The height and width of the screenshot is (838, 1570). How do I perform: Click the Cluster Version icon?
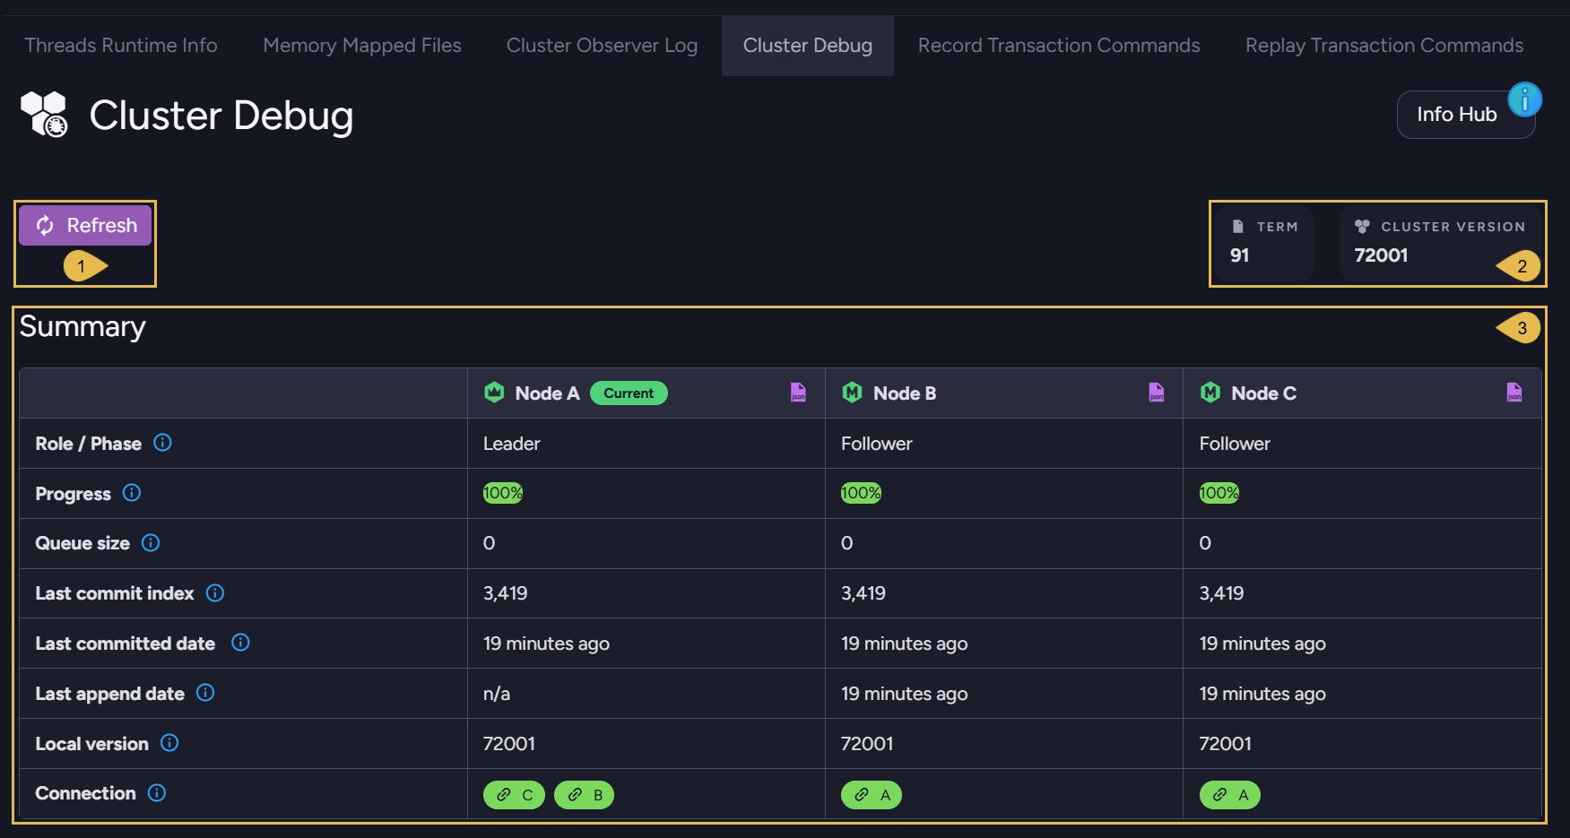tap(1362, 227)
